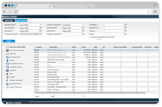Browse budgets comparatifs lookup icon
Viewport: 162px width, 107px height.
click(83, 34)
